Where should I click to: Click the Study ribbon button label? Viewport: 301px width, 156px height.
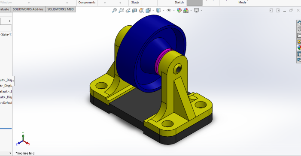[135, 3]
